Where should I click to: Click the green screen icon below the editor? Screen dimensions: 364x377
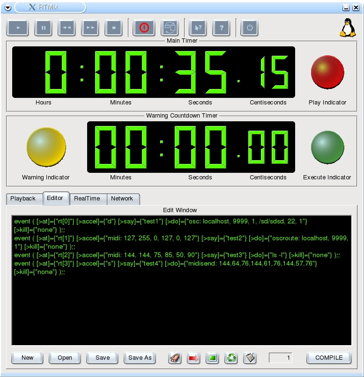click(x=213, y=358)
